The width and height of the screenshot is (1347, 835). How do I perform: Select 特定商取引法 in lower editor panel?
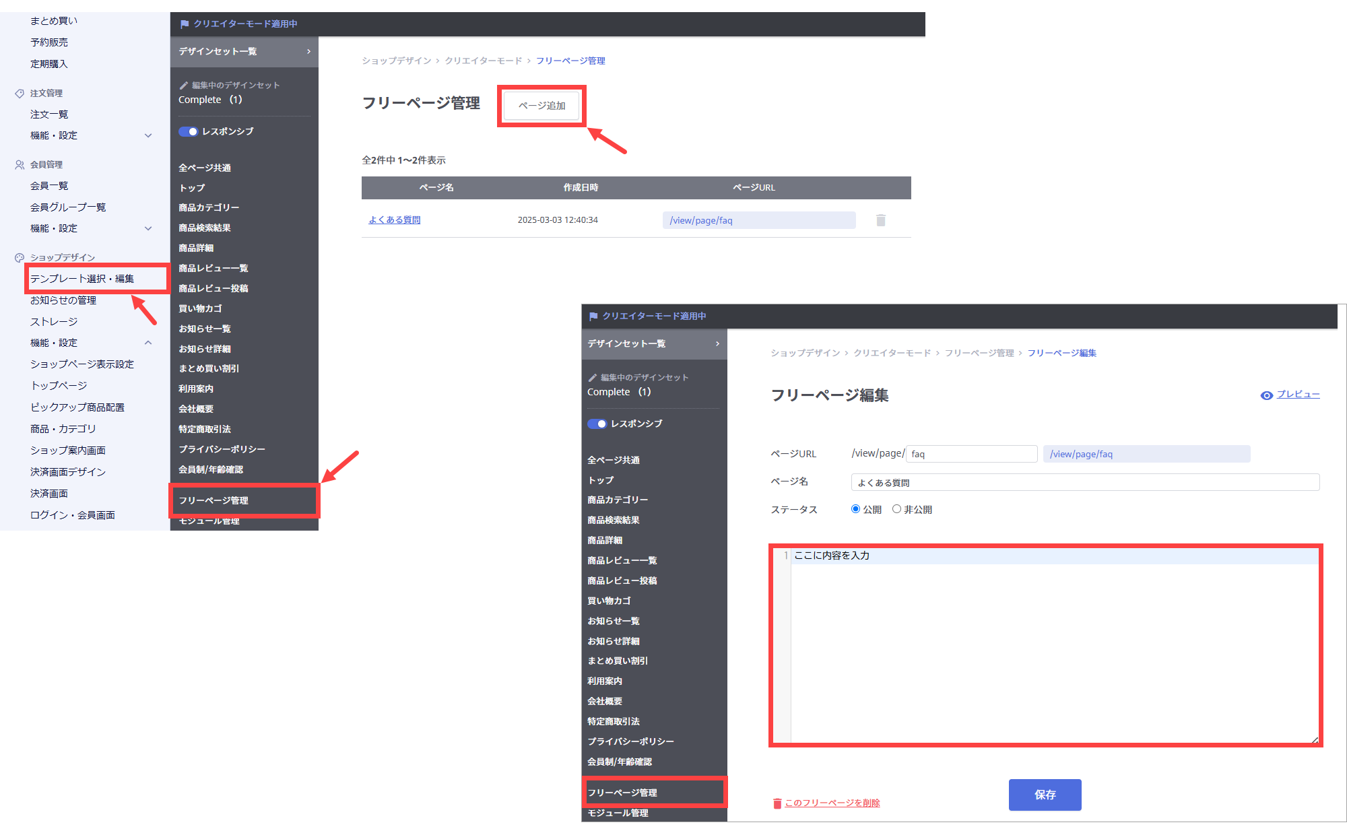coord(613,721)
